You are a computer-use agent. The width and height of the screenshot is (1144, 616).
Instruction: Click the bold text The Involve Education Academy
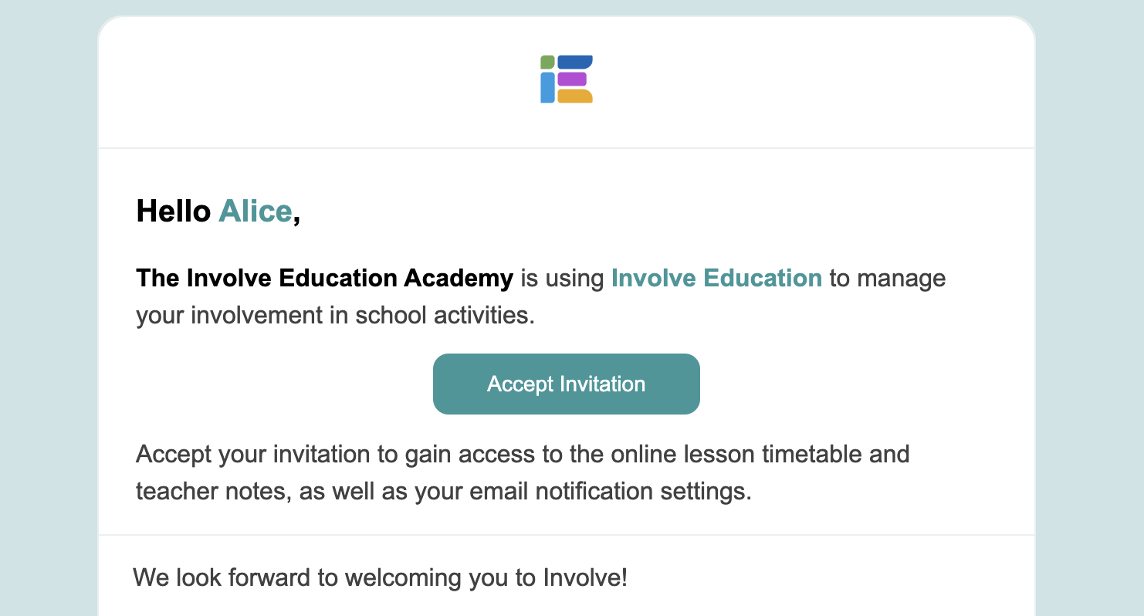click(x=324, y=278)
